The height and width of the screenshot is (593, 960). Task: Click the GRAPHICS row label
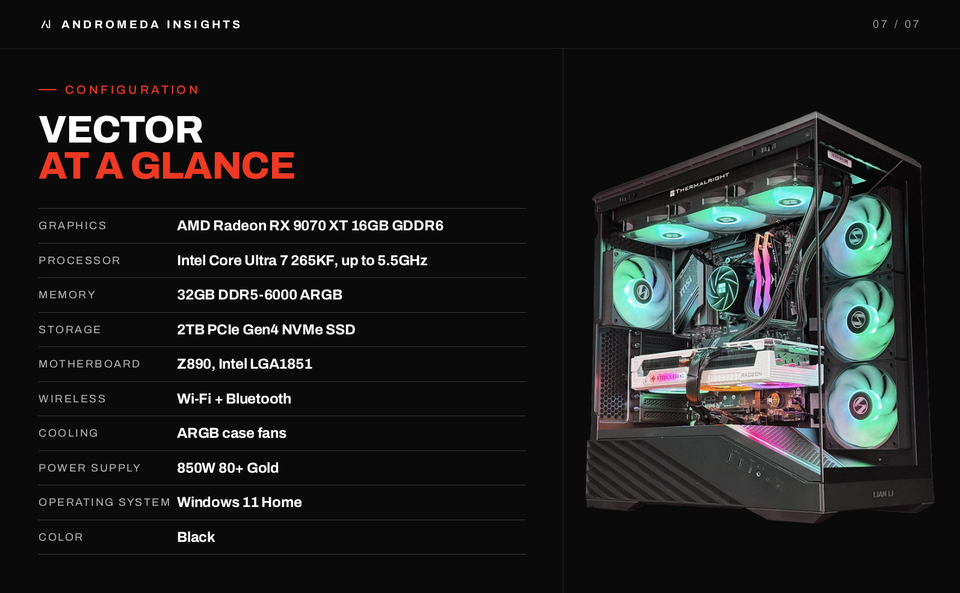[73, 226]
